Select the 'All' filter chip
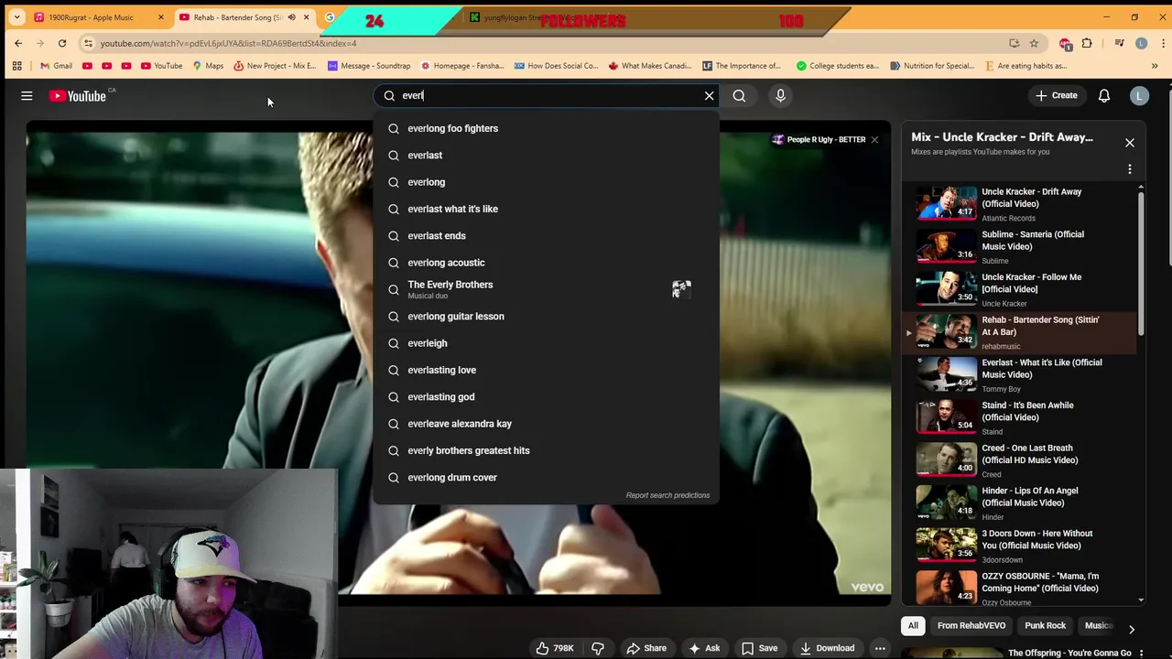The image size is (1172, 659). (x=913, y=625)
